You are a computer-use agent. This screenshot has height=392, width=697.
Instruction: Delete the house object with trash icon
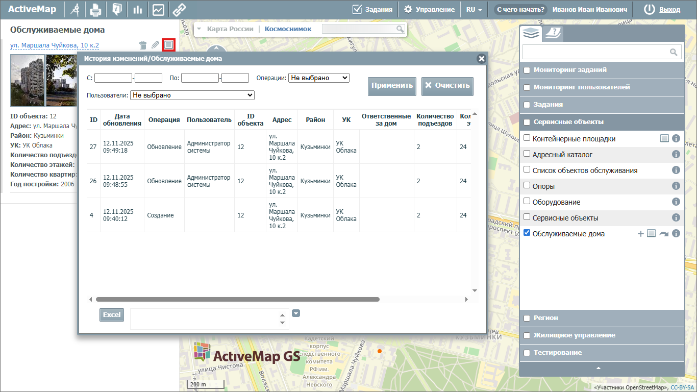click(143, 45)
